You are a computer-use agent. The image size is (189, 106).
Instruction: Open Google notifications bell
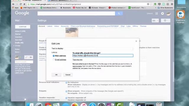pos(162,14)
